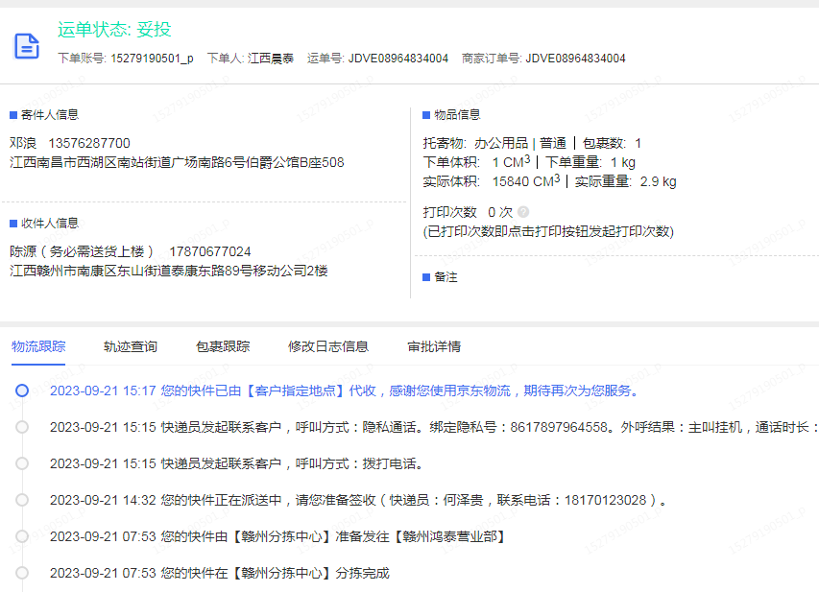This screenshot has height=592, width=819.
Task: Open the 修改日志信息 tab
Action: [x=327, y=346]
